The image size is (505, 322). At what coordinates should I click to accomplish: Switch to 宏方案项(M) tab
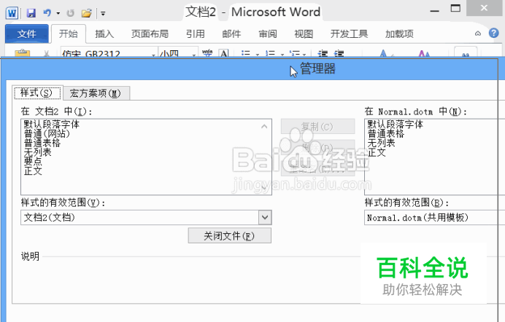pyautogui.click(x=96, y=93)
